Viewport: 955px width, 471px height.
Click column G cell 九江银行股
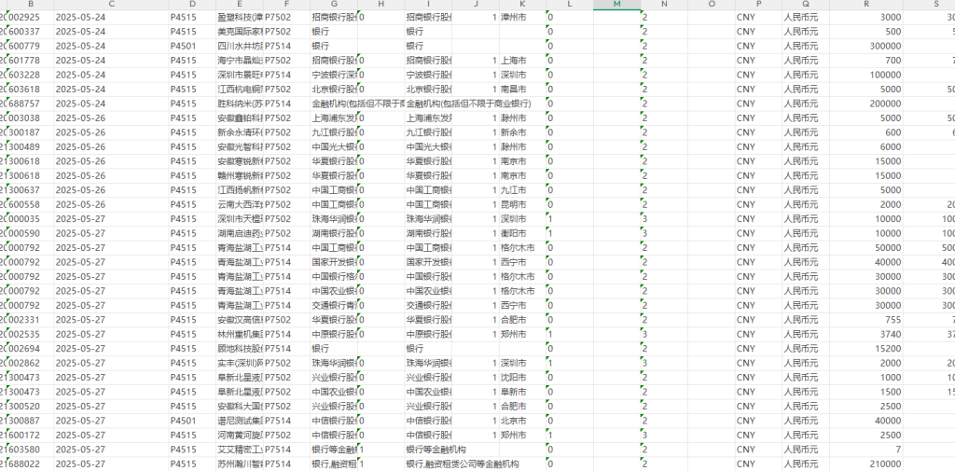click(334, 132)
